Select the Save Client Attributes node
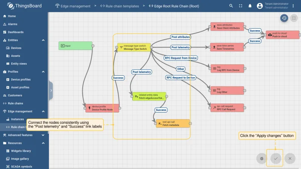Viewport: 301px width, 169px height. tap(227, 26)
